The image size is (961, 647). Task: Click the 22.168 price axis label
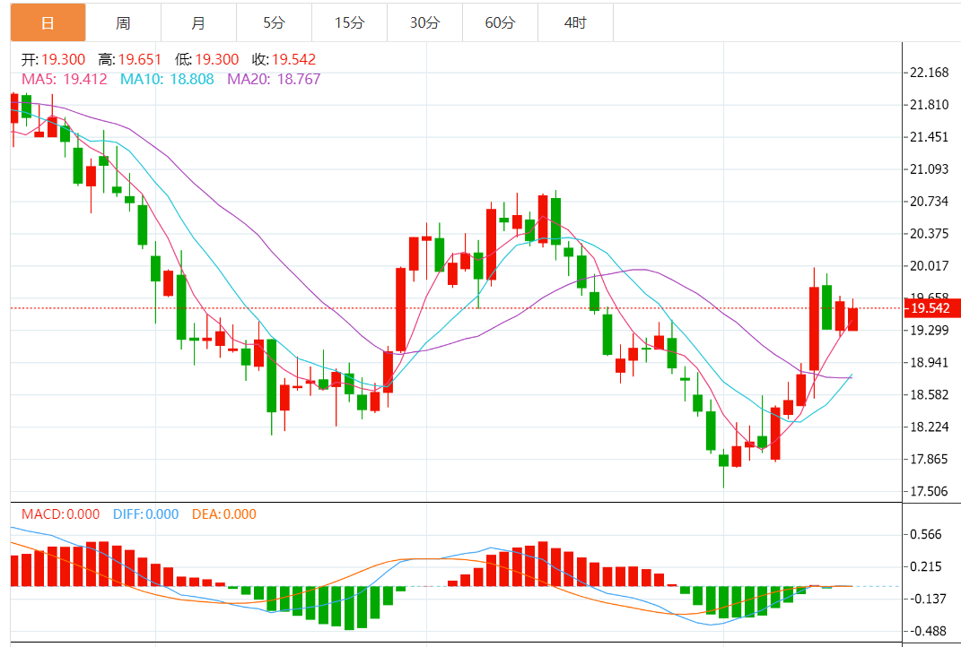click(929, 73)
